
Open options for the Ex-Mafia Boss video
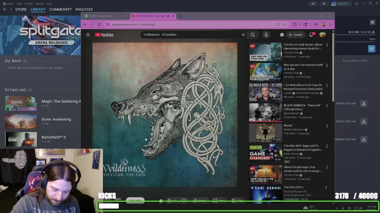coord(327,85)
